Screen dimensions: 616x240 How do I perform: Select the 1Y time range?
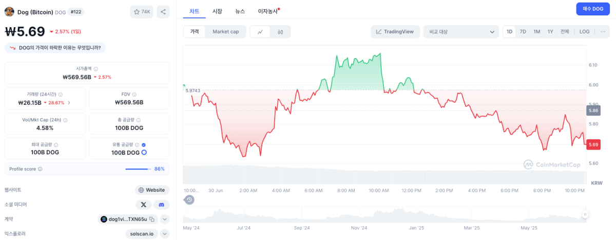(550, 31)
